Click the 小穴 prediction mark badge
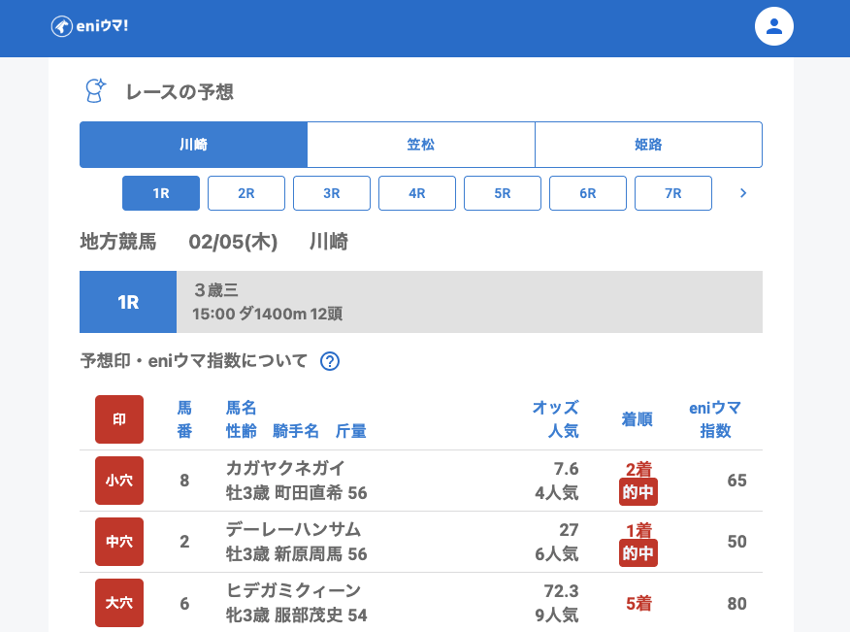This screenshot has width=850, height=632. pyautogui.click(x=119, y=481)
